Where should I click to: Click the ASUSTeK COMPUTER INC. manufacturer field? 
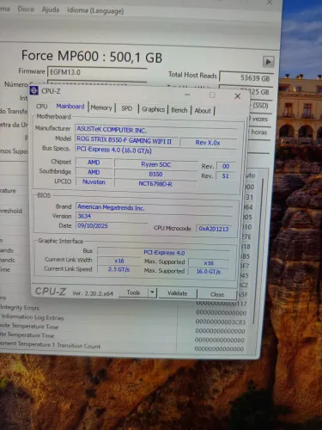coord(156,130)
